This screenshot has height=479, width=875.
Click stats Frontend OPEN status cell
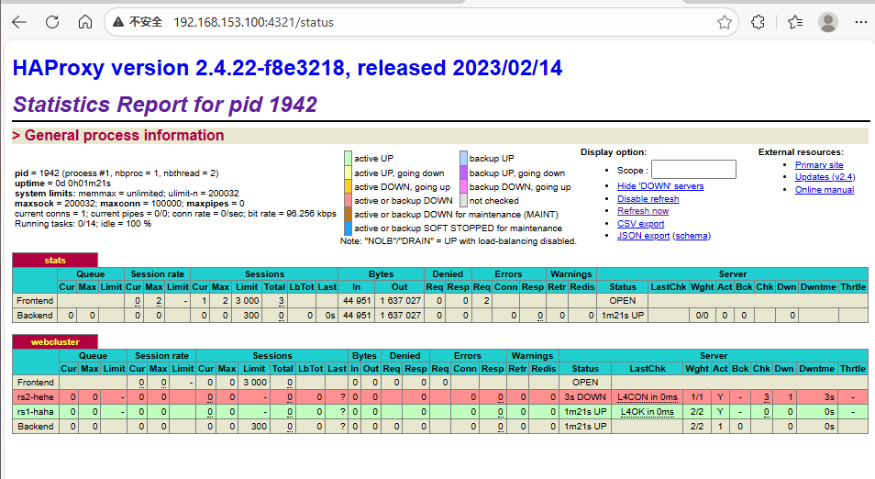(x=622, y=300)
